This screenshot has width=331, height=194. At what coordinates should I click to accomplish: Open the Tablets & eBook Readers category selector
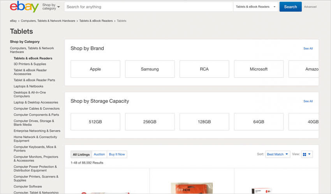(255, 7)
